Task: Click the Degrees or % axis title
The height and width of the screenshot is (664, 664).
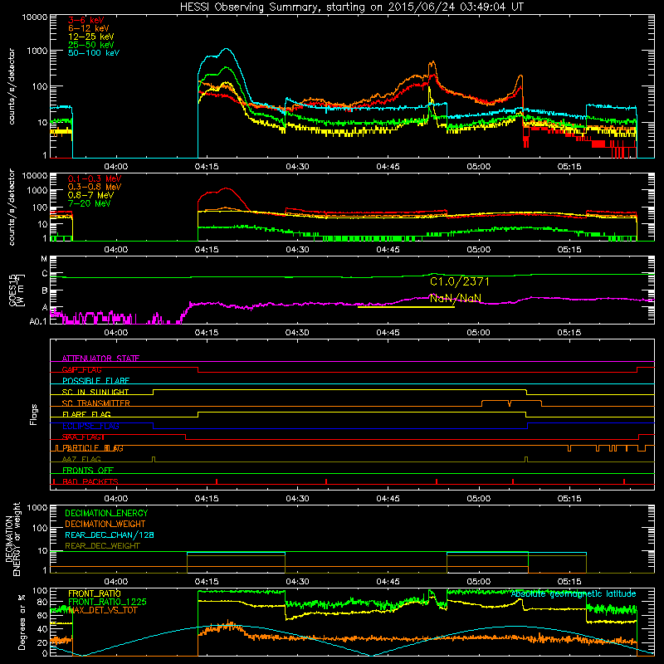Action: click(x=22, y=622)
